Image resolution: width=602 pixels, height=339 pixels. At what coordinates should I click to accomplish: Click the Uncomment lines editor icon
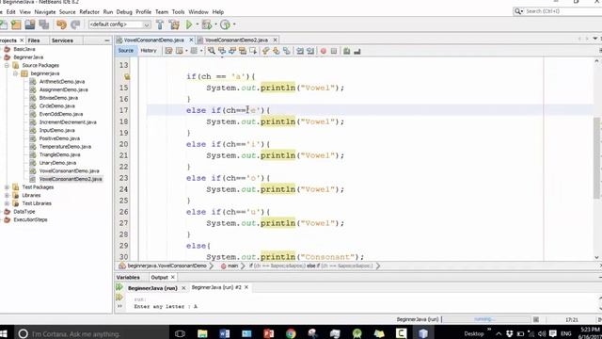click(x=357, y=51)
